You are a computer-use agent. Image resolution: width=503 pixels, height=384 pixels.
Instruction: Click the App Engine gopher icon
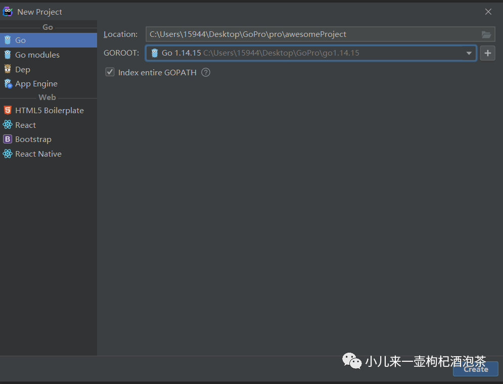(x=8, y=84)
